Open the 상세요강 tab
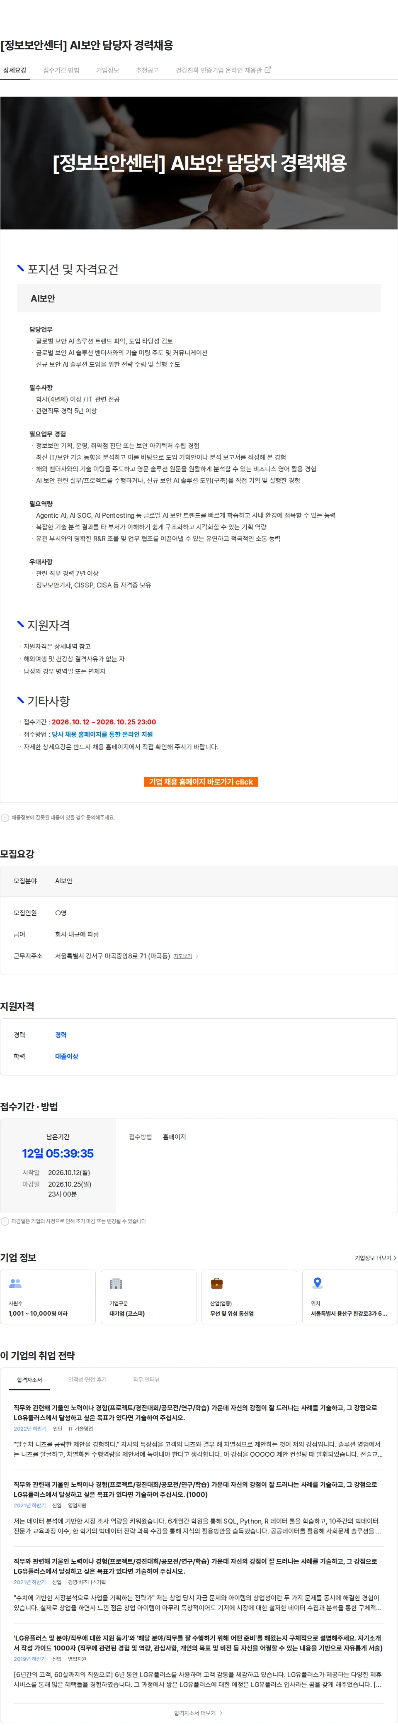This screenshot has width=398, height=1726. (x=15, y=71)
